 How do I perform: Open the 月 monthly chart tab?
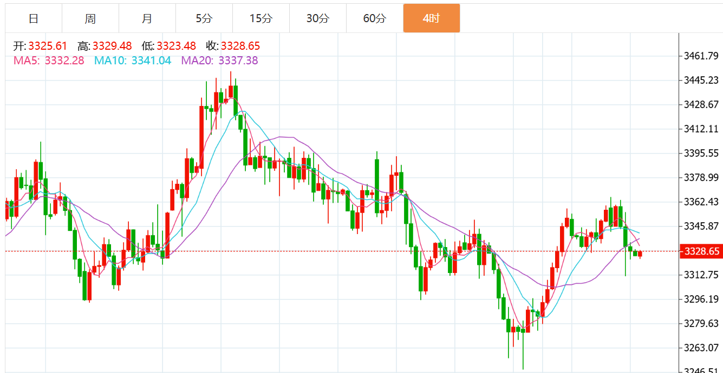(147, 18)
